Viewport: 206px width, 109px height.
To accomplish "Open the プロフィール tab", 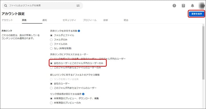I will tap(90, 20).
